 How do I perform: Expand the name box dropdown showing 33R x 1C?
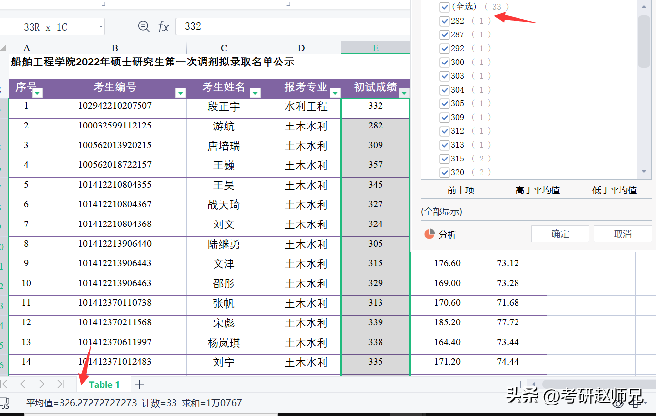tap(101, 27)
